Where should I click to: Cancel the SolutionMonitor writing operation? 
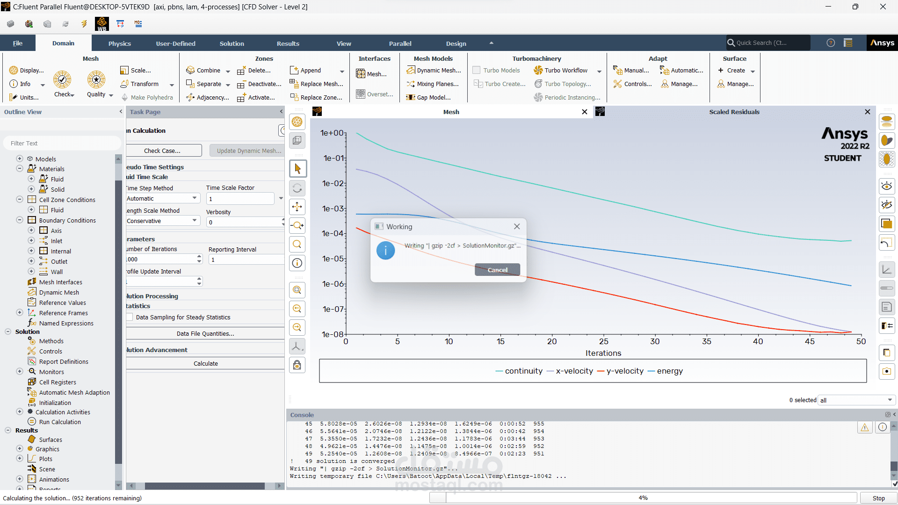497,270
